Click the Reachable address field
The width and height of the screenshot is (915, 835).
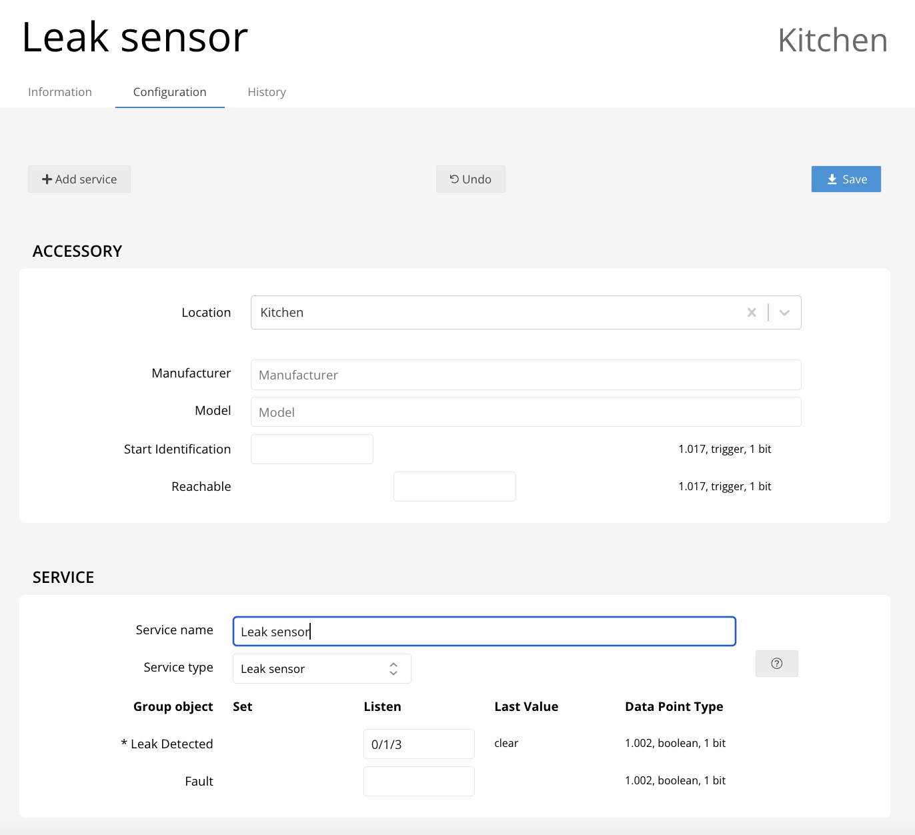[454, 487]
